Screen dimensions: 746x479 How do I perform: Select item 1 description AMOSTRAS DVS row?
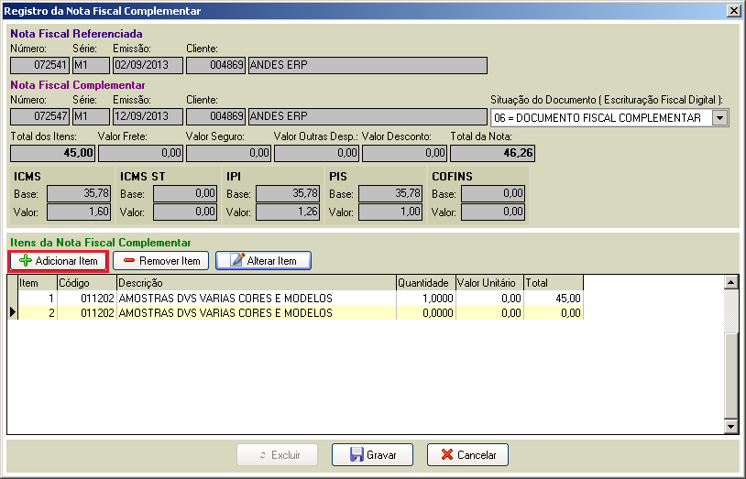pyautogui.click(x=257, y=299)
